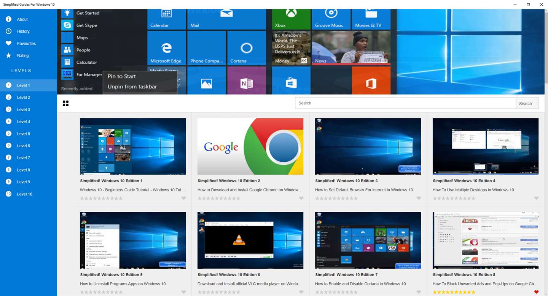Select Level 8 numbered circle icon
Image resolution: width=548 pixels, height=296 pixels.
[x=8, y=170]
